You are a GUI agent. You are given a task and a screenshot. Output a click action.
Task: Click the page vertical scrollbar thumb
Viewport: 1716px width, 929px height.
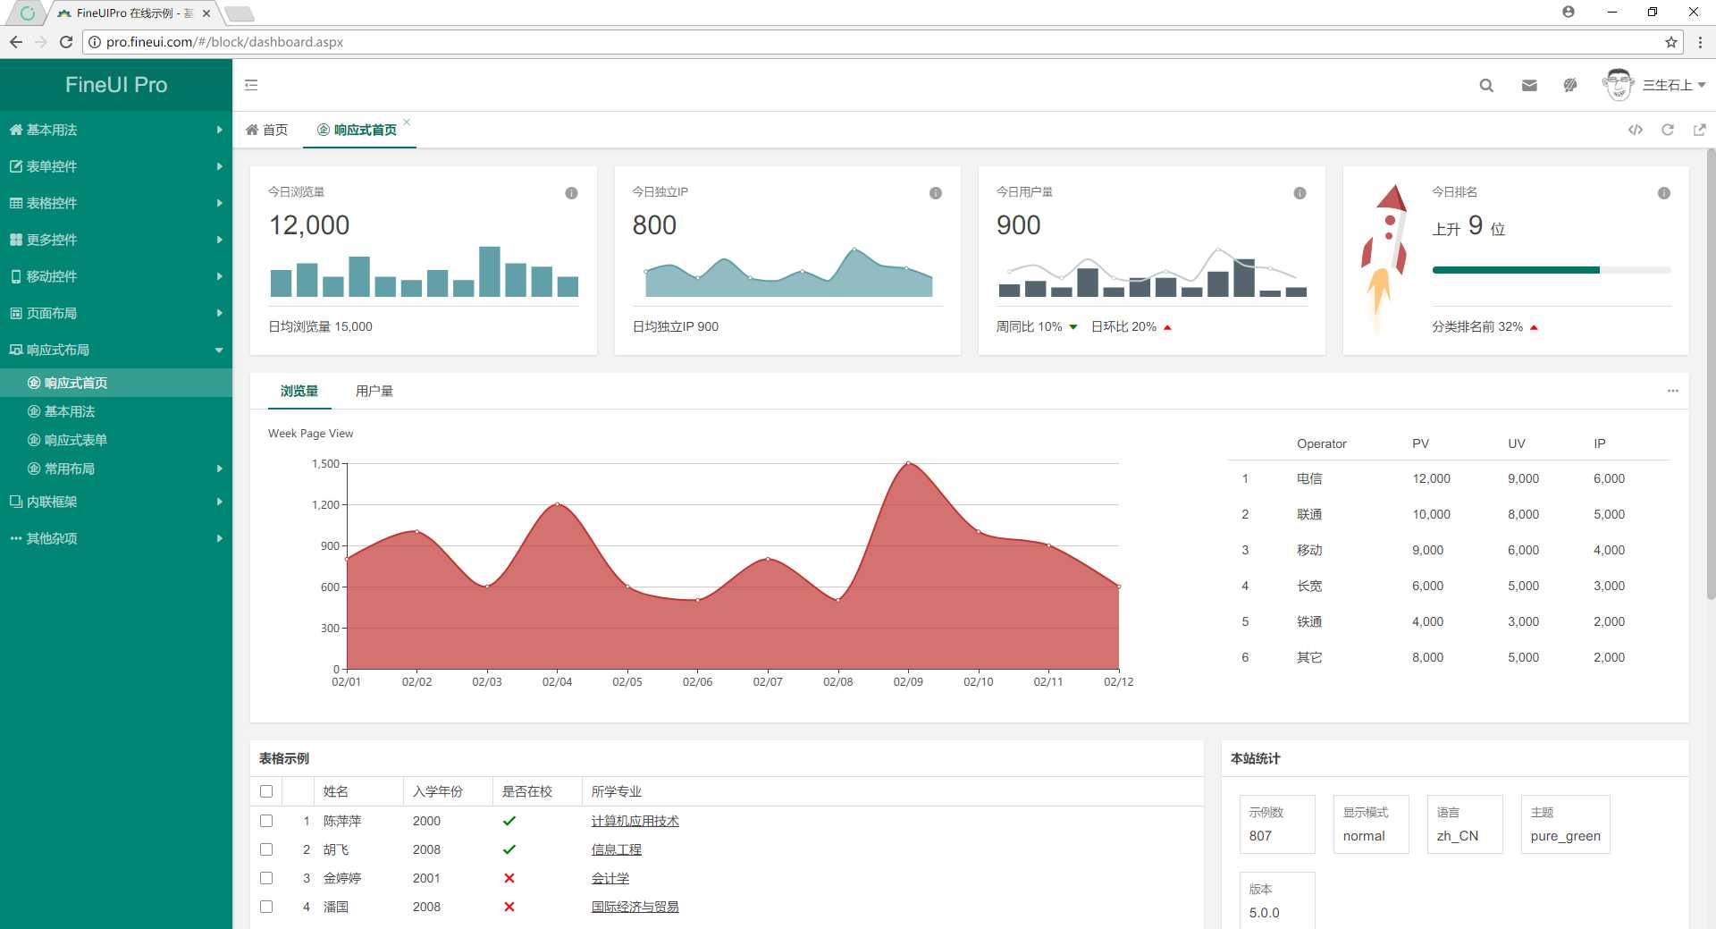coord(1710,374)
